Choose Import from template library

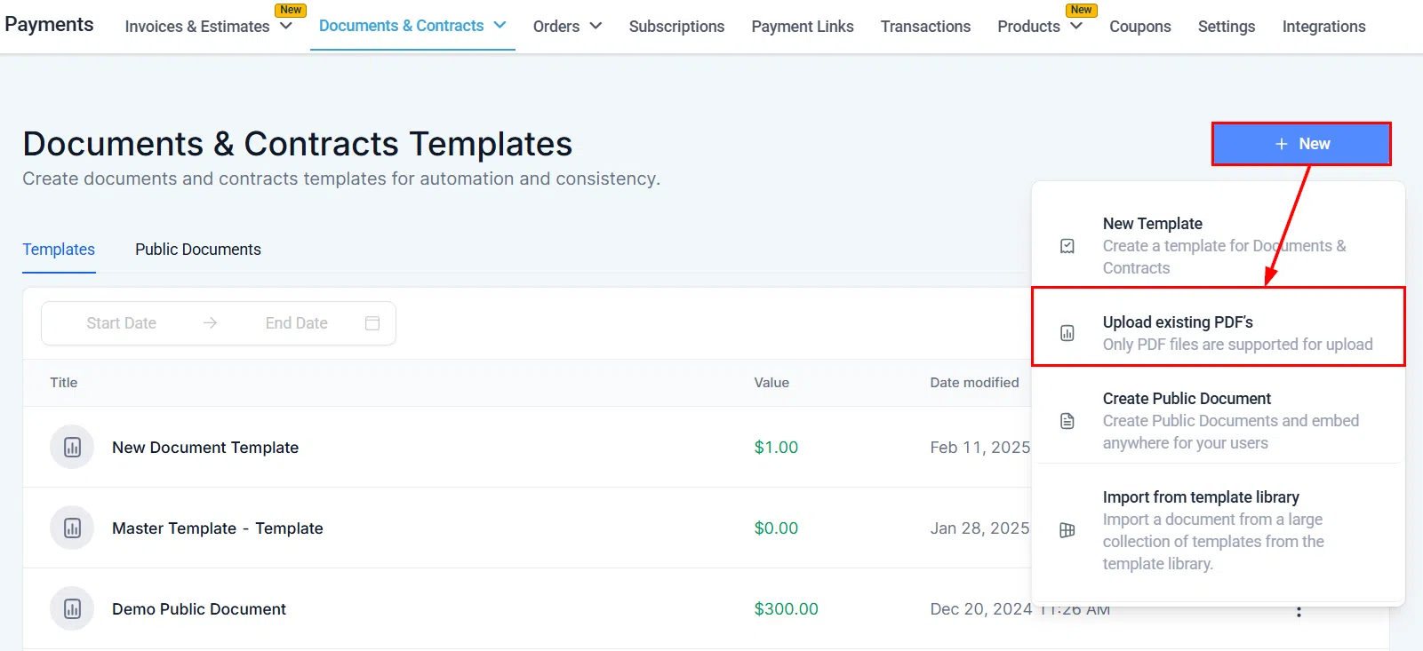1219,530
